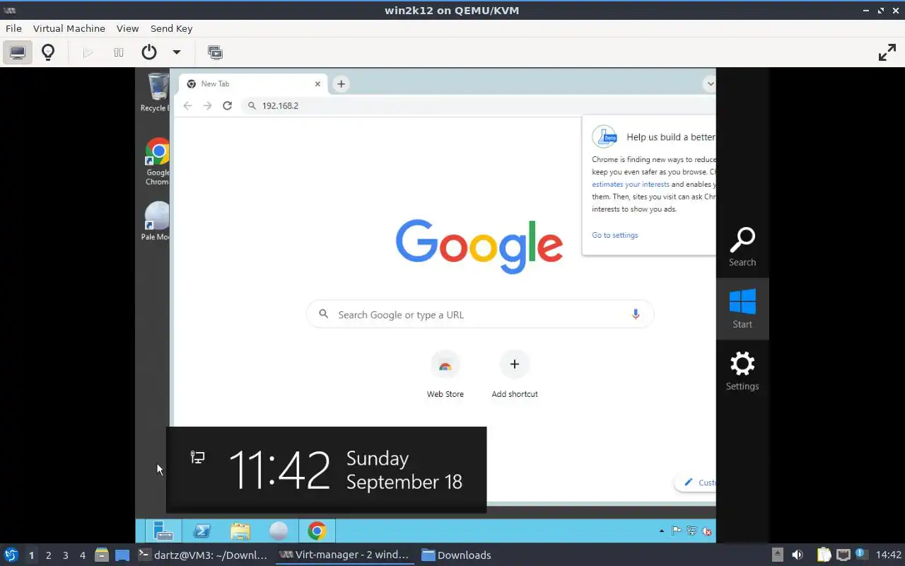Show hidden Windows tray icons arrow
The image size is (905, 566).
click(x=662, y=531)
